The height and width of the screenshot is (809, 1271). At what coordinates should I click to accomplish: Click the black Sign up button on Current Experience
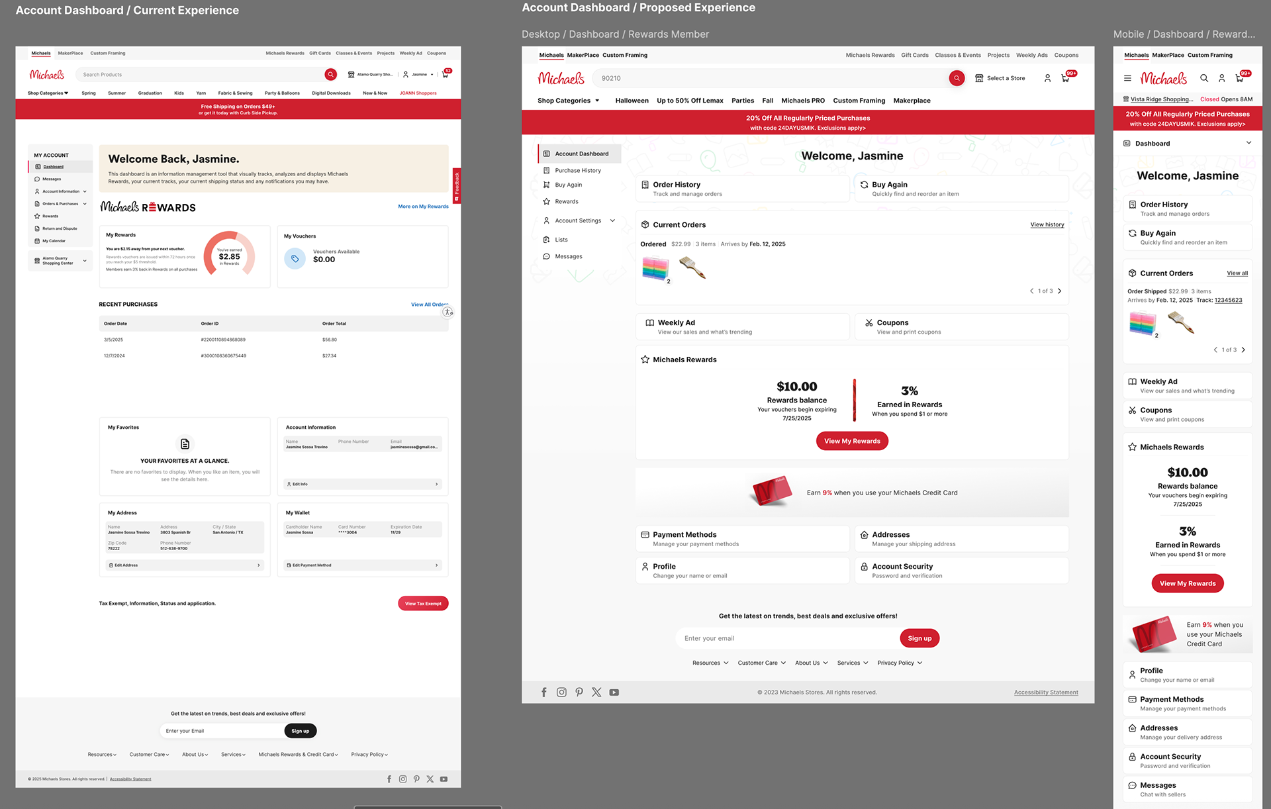tap(301, 731)
